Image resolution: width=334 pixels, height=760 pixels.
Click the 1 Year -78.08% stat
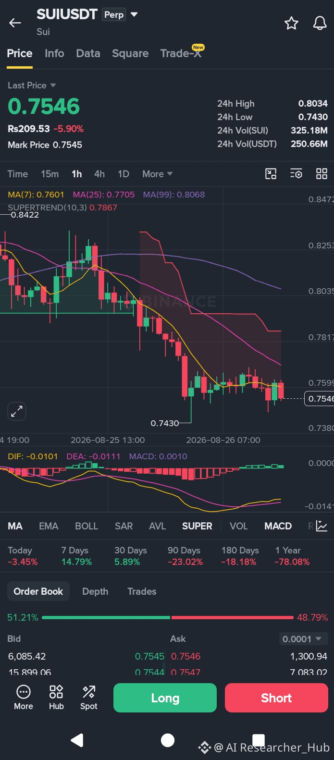tap(292, 556)
